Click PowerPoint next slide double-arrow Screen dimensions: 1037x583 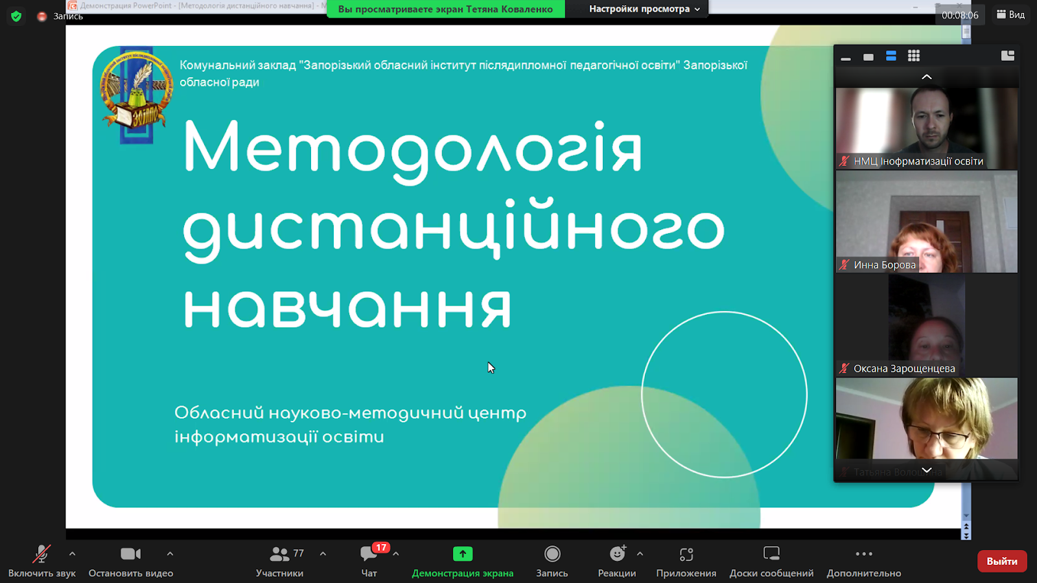(966, 535)
